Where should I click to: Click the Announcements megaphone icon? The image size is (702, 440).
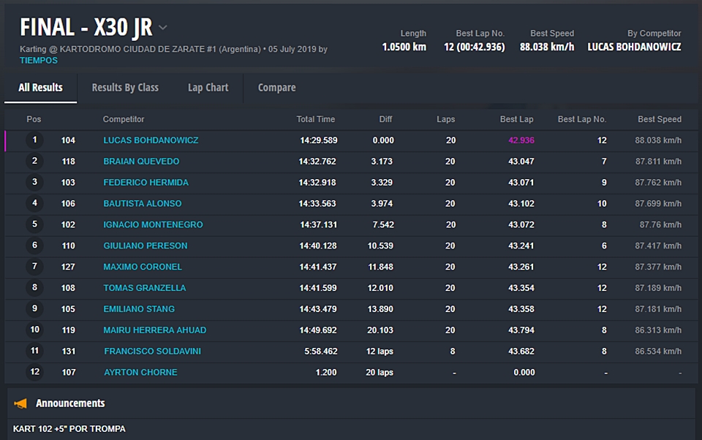(x=20, y=403)
